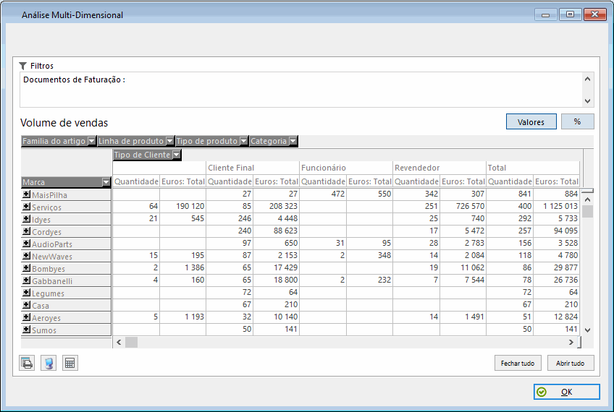The height and width of the screenshot is (412, 614).
Task: Click the print report icon
Action: 27,363
